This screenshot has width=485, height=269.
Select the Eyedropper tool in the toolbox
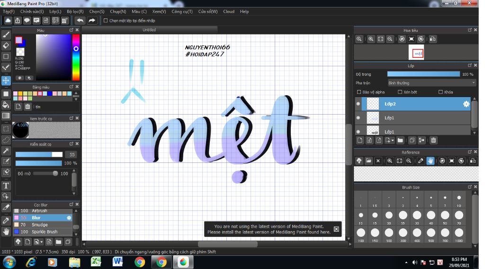point(6,220)
